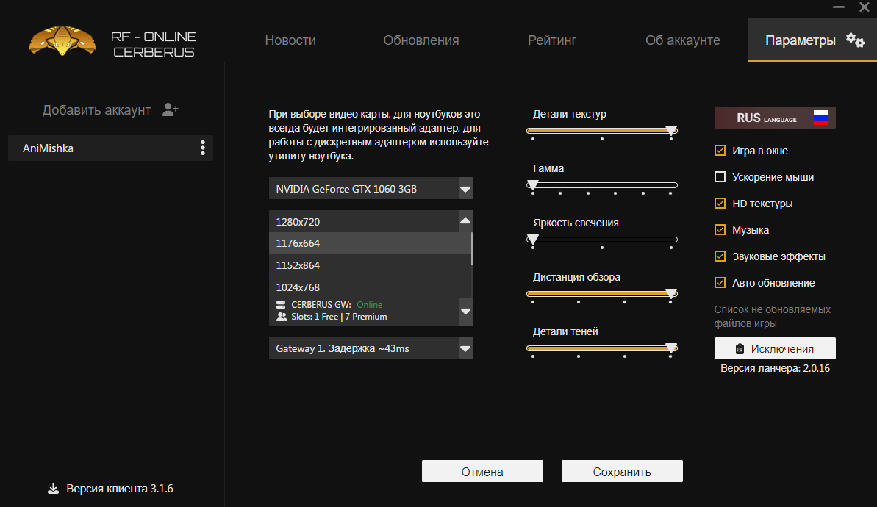The image size is (877, 507).
Task: Select 1176x664 resolution
Action: coord(370,243)
